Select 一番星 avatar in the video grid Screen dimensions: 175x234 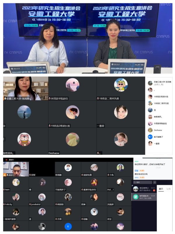[121, 112]
